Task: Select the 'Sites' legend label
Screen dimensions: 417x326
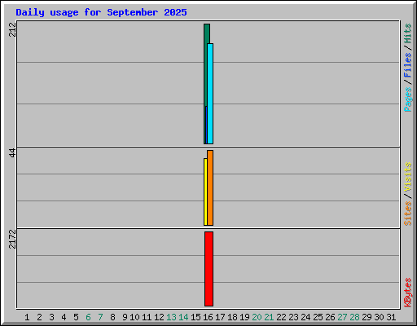Action: coord(407,214)
